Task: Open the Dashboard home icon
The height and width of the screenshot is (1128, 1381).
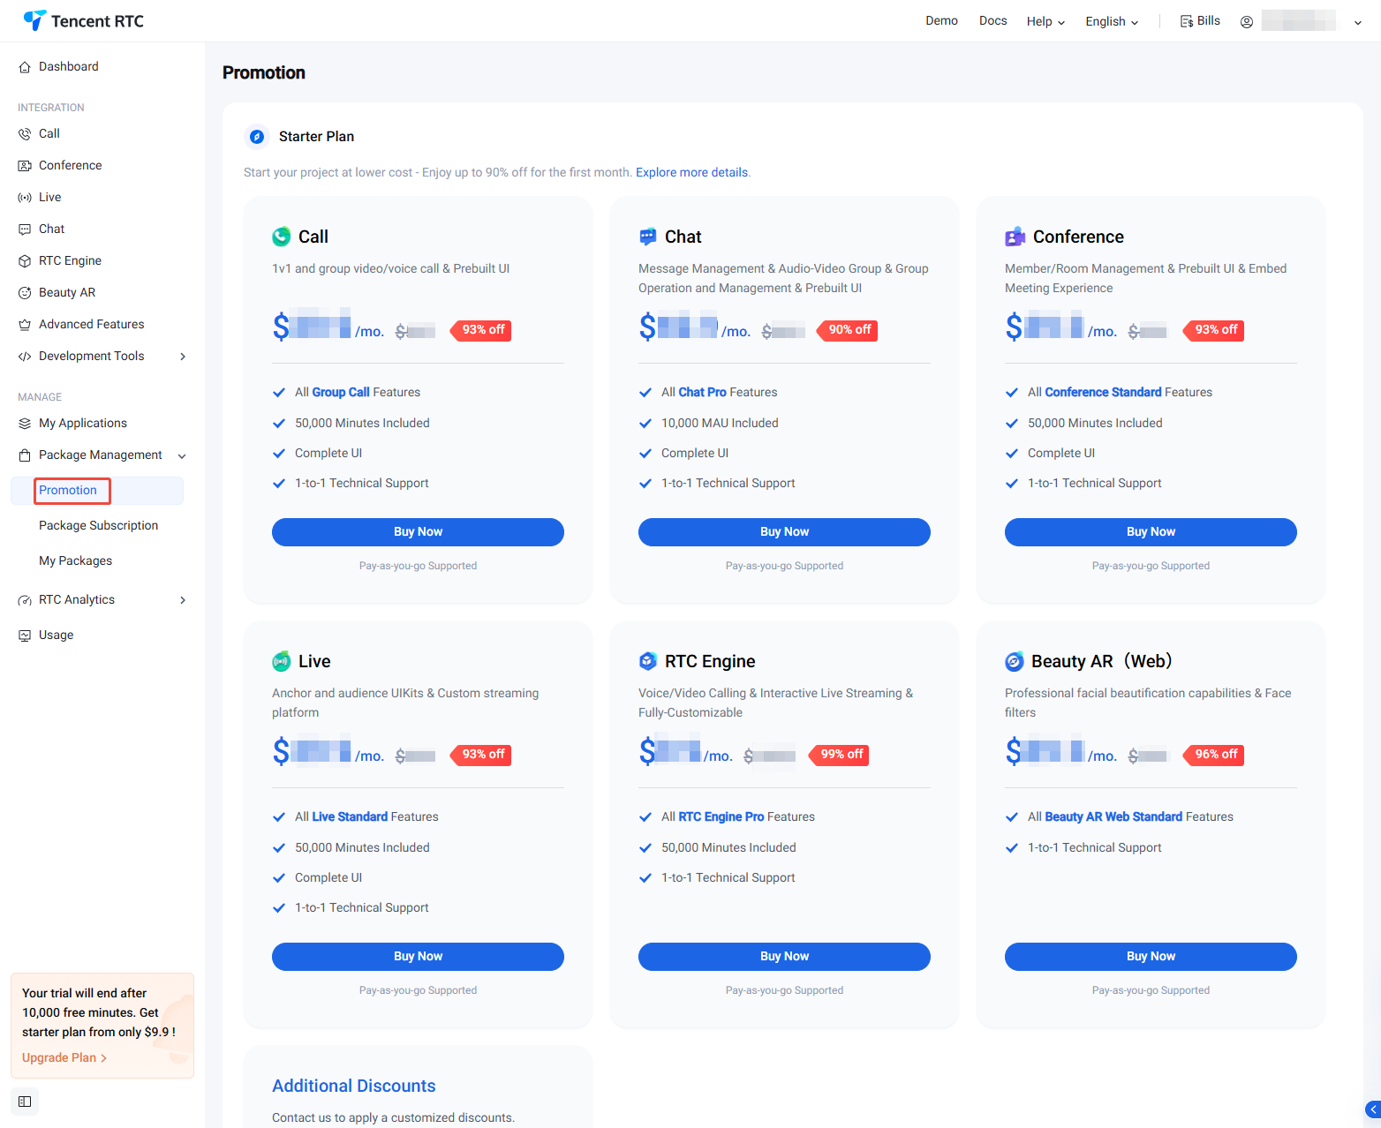Action: click(25, 67)
